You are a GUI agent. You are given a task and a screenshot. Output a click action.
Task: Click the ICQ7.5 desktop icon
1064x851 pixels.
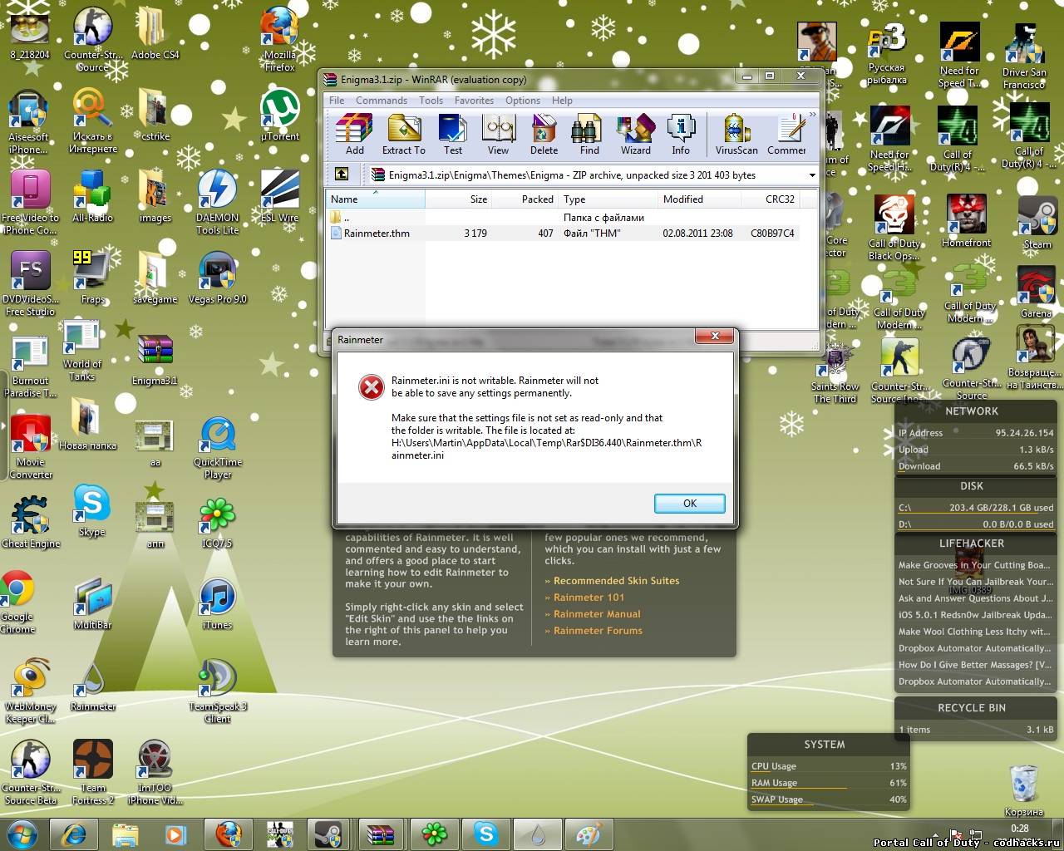pyautogui.click(x=217, y=524)
